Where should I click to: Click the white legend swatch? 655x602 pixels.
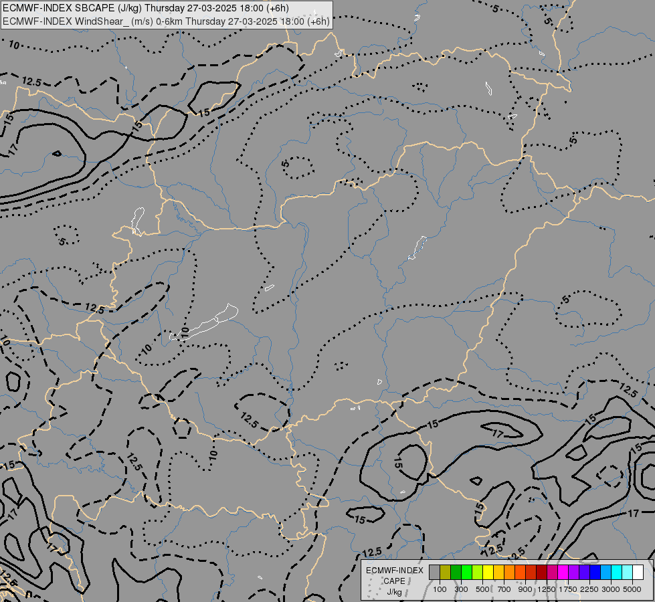[x=639, y=573]
